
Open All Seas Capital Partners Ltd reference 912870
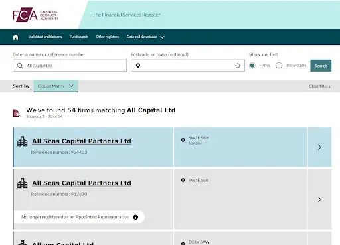(x=82, y=183)
